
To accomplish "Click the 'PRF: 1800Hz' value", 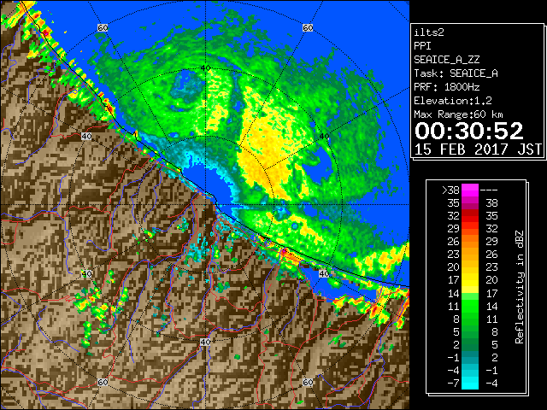I will pyautogui.click(x=447, y=87).
